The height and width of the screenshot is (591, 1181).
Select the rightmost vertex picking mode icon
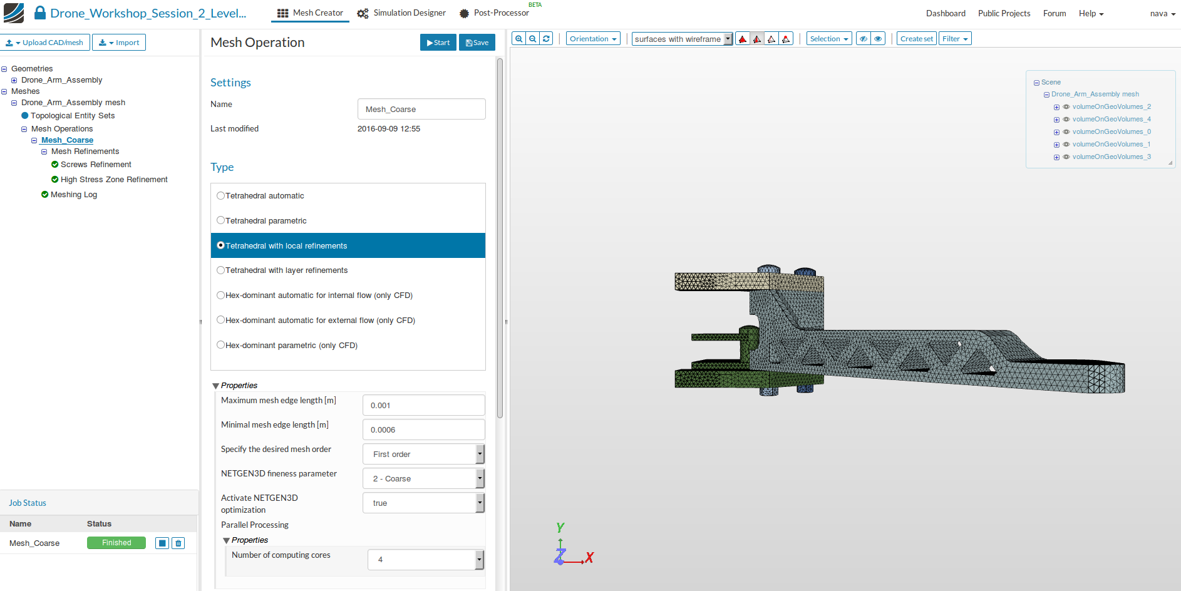coord(786,39)
